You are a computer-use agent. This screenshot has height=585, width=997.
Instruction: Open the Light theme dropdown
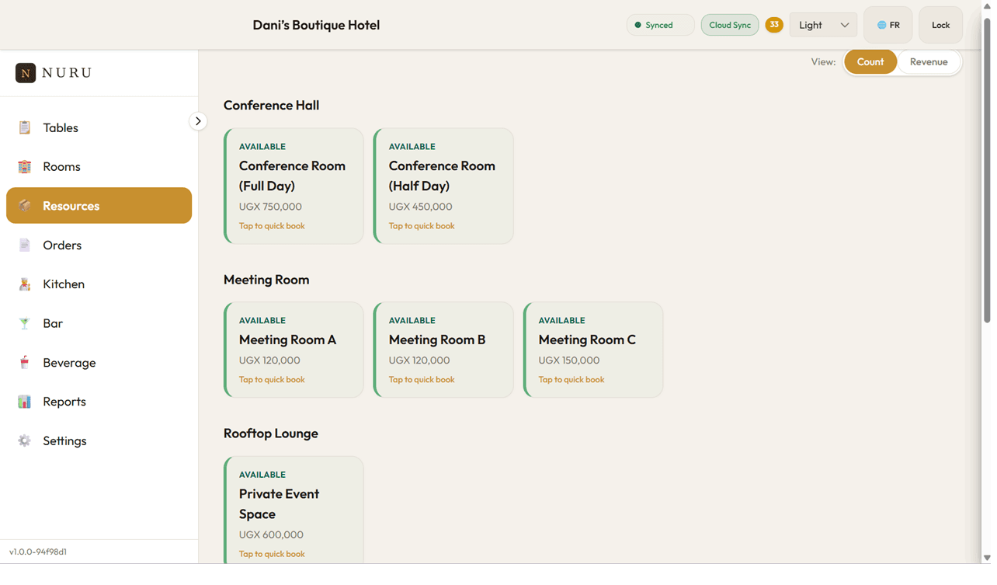tap(823, 25)
